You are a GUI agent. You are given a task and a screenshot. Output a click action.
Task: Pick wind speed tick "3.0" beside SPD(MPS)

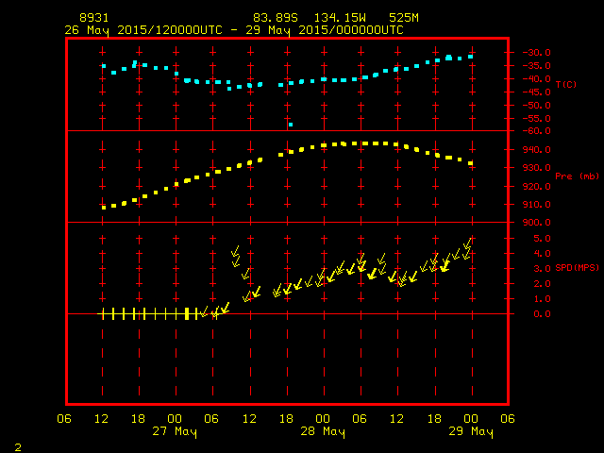tap(542, 268)
